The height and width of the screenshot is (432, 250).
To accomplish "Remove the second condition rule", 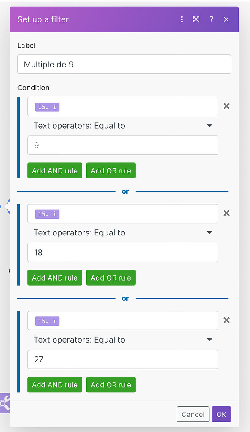I will (226, 213).
